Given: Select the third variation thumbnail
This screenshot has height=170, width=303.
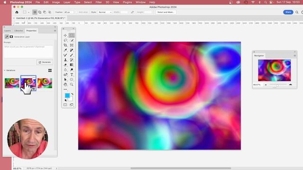Looking at the screenshot, I should 45,83.
